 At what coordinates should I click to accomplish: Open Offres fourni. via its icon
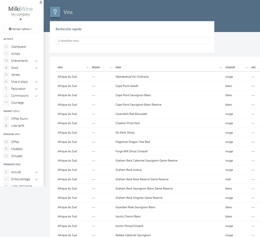point(6,119)
